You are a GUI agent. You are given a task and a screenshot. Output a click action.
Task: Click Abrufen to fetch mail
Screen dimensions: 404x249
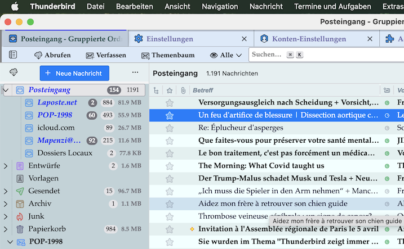52,55
